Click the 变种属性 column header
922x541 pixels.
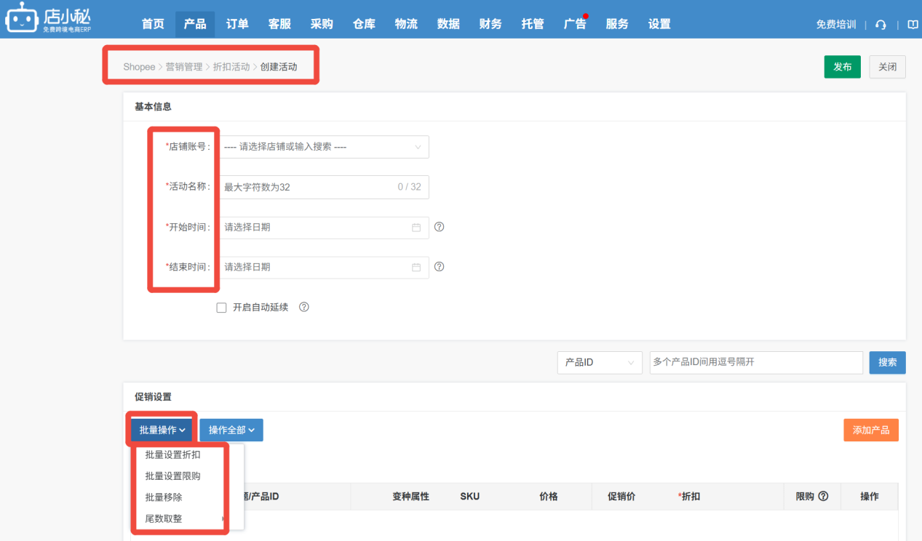point(410,497)
